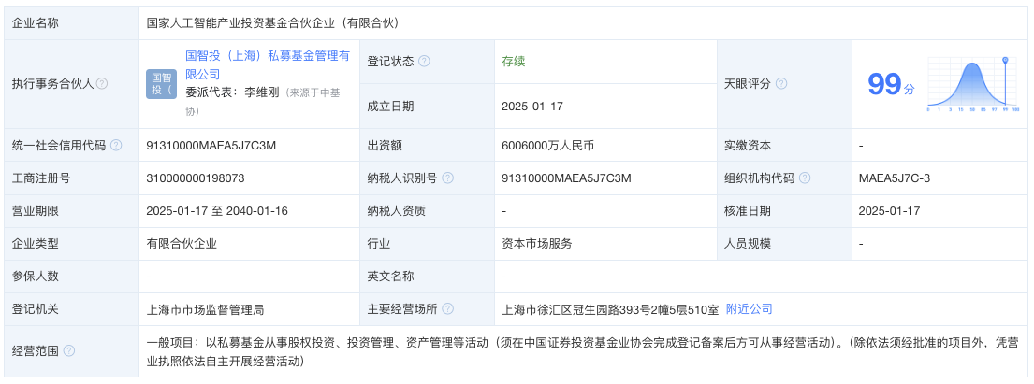Click help icon beside 主要经营场所

pyautogui.click(x=448, y=309)
